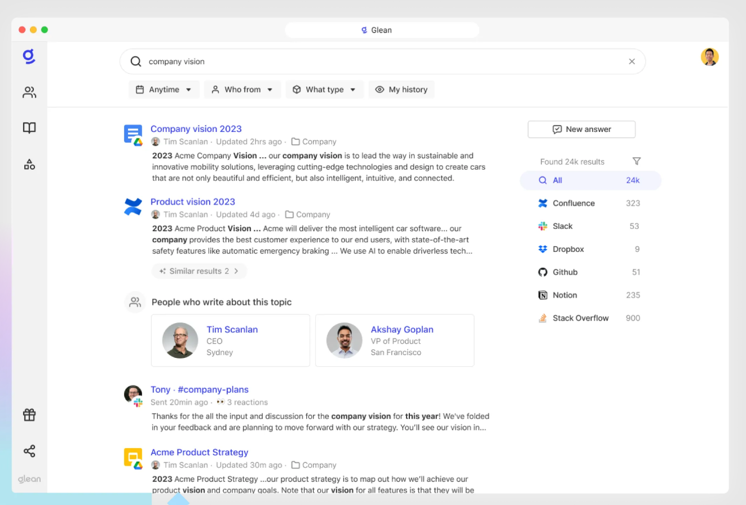746x505 pixels.
Task: Filter results by Slack
Action: (x=590, y=226)
